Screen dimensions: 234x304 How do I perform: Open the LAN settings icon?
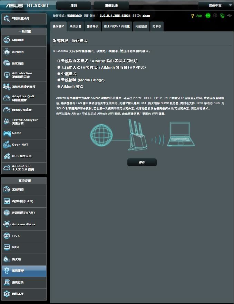7,201
